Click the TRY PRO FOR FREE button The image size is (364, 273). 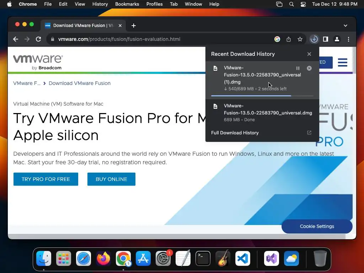tap(46, 179)
